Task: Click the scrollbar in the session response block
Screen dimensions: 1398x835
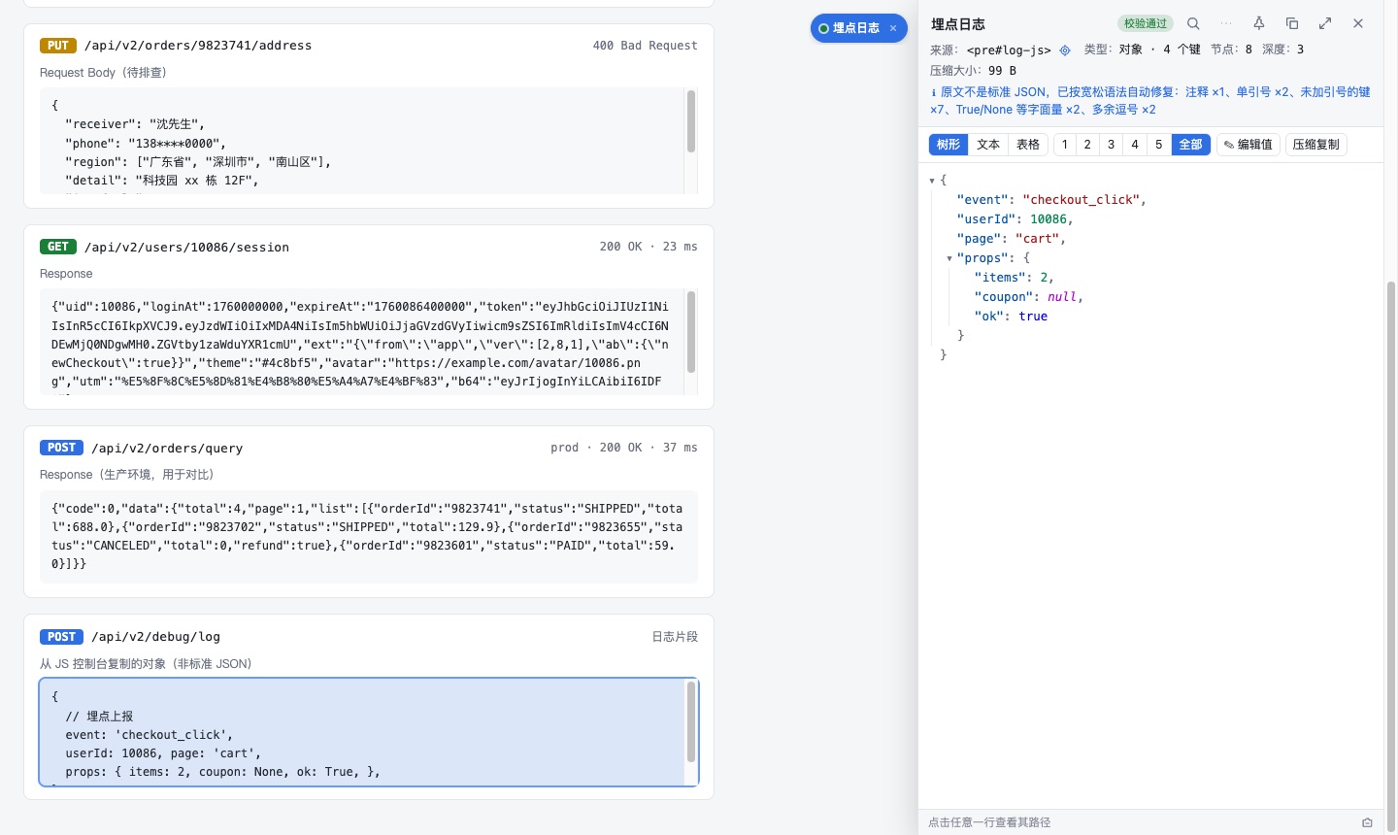Action: [x=691, y=332]
